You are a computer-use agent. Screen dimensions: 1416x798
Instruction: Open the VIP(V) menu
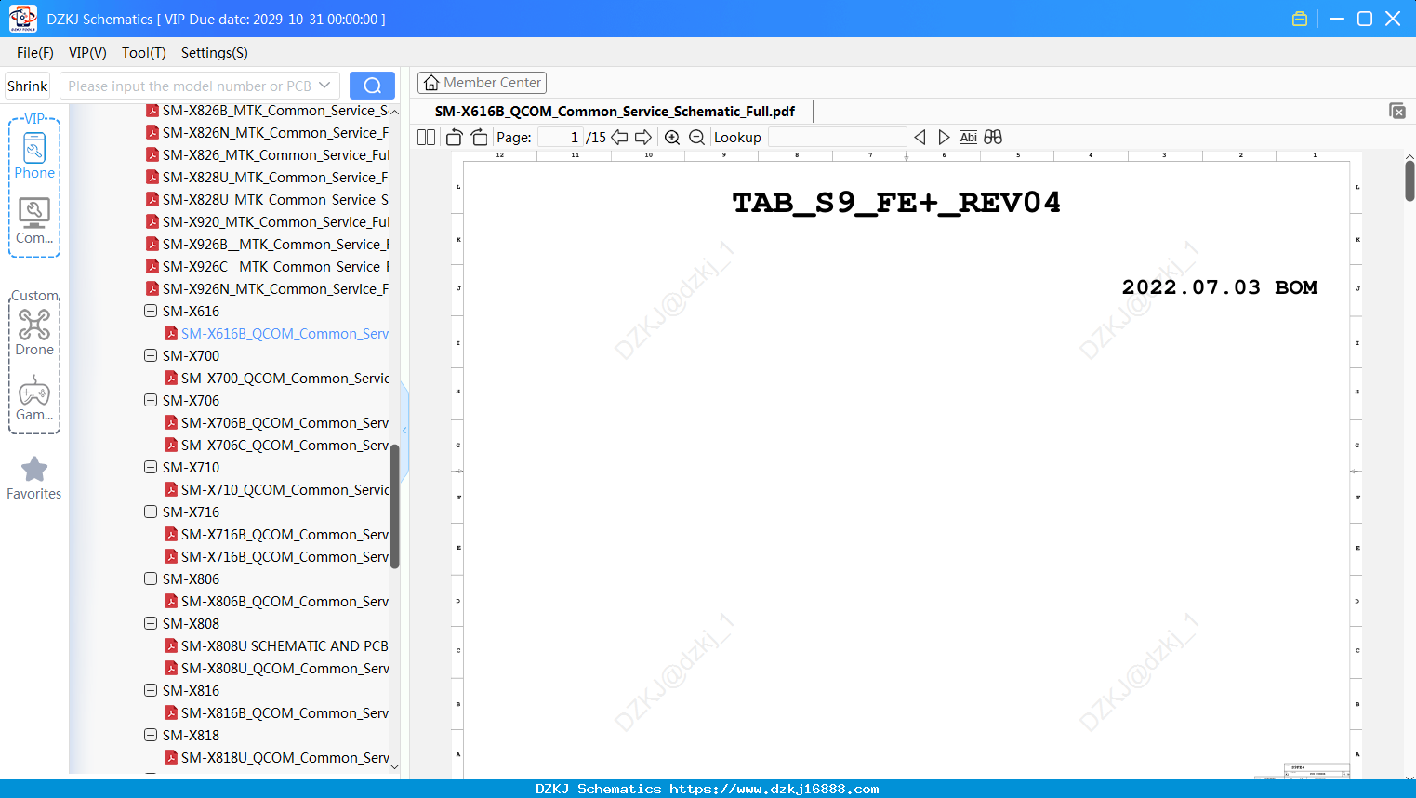[87, 53]
